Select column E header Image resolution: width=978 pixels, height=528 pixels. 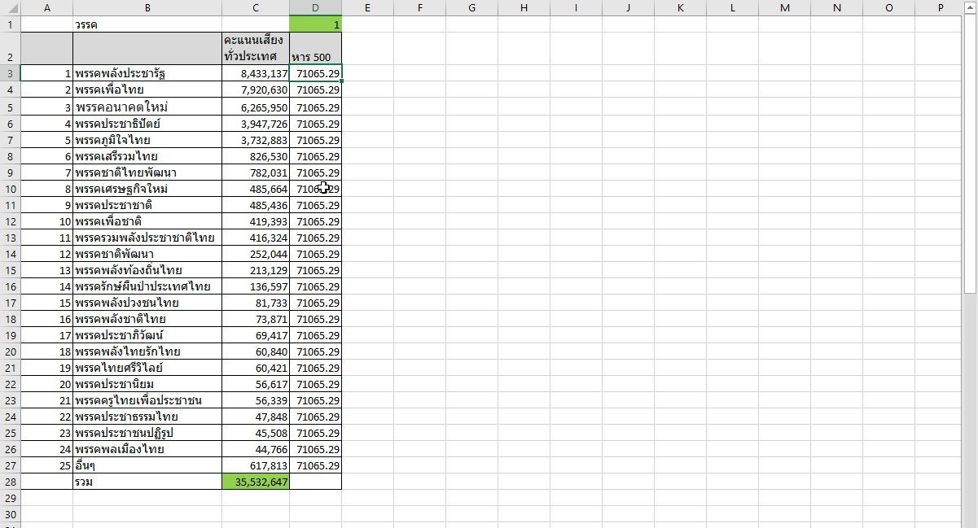pyautogui.click(x=368, y=7)
